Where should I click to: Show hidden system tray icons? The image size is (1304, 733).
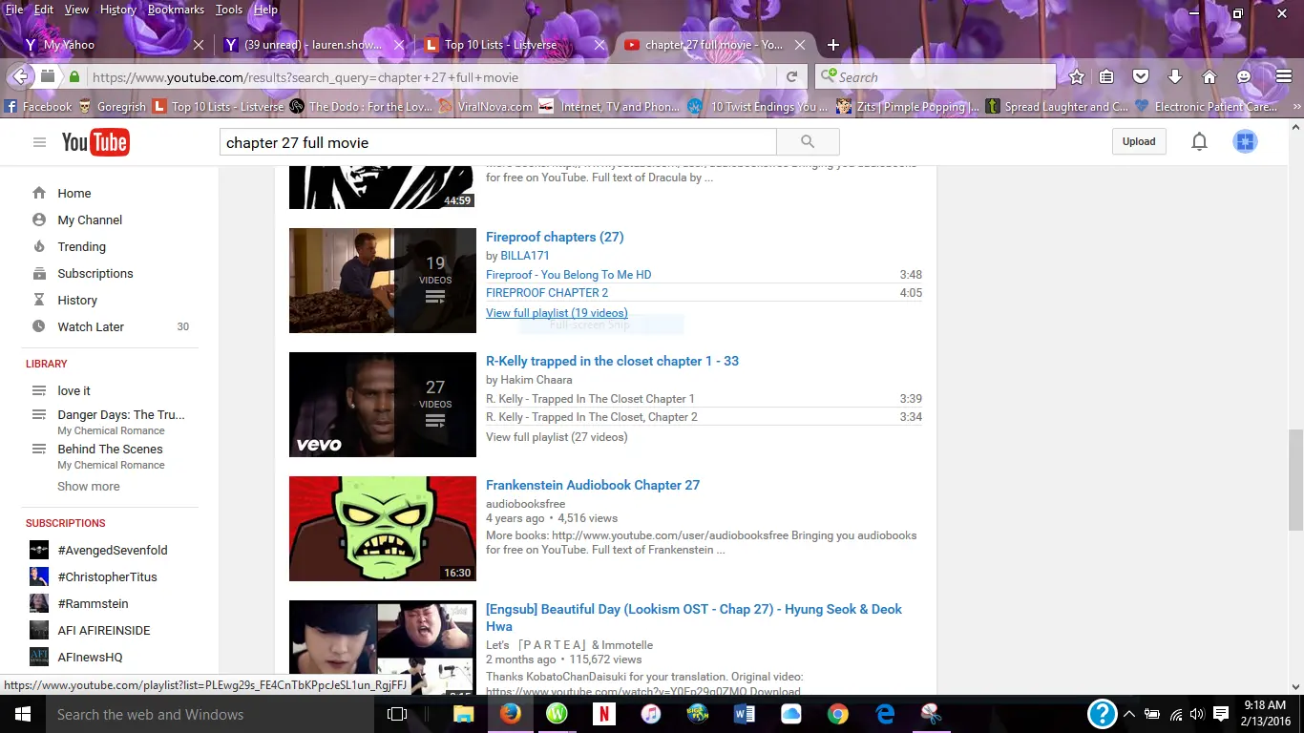[x=1128, y=714]
